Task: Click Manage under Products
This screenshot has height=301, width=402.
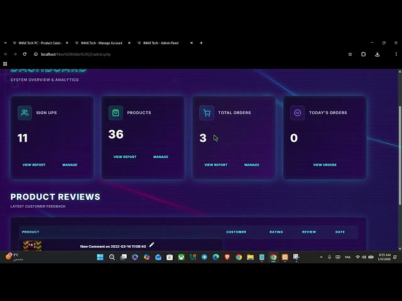Action: tap(161, 157)
